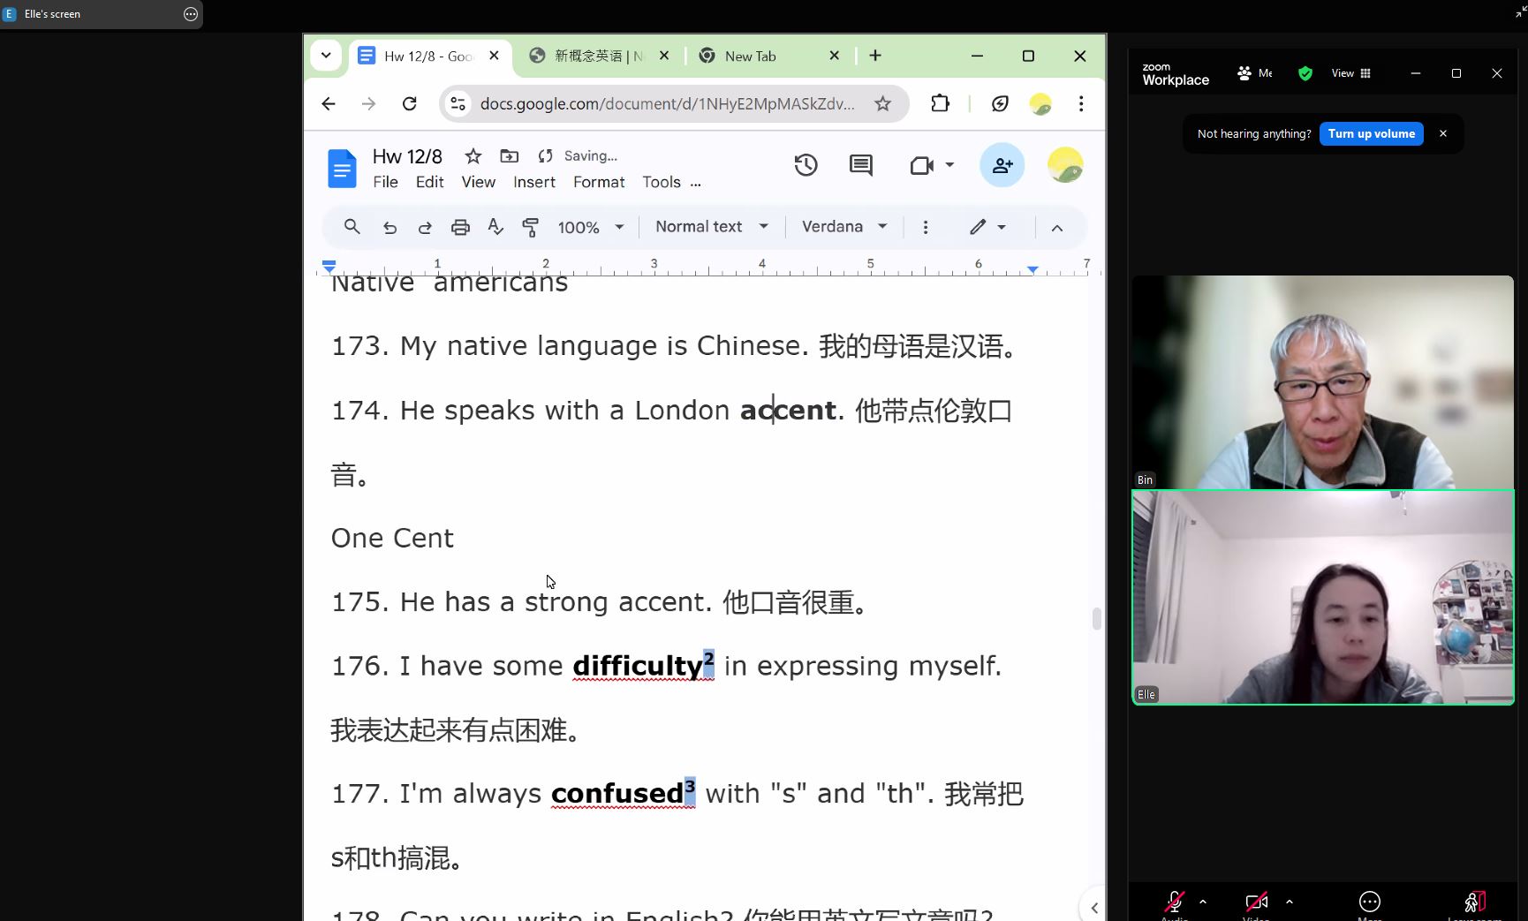Viewport: 1528px width, 921px height.
Task: Go back to the previous page
Action: click(328, 103)
